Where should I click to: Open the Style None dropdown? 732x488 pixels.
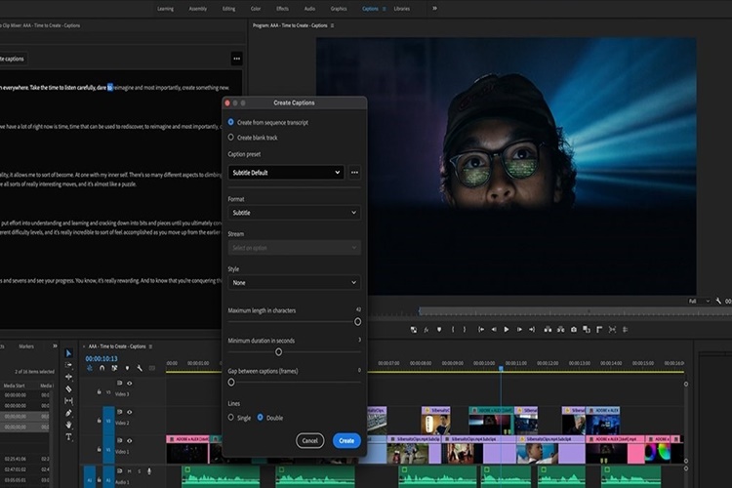[x=294, y=282]
